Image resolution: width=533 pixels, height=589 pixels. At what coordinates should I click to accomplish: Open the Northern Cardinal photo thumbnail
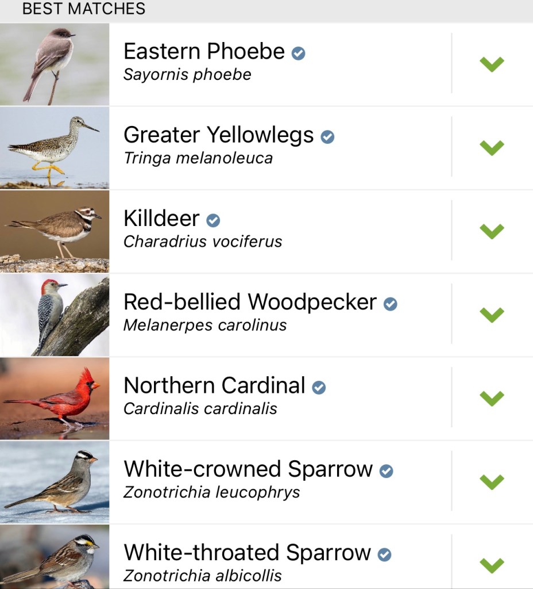pos(55,398)
